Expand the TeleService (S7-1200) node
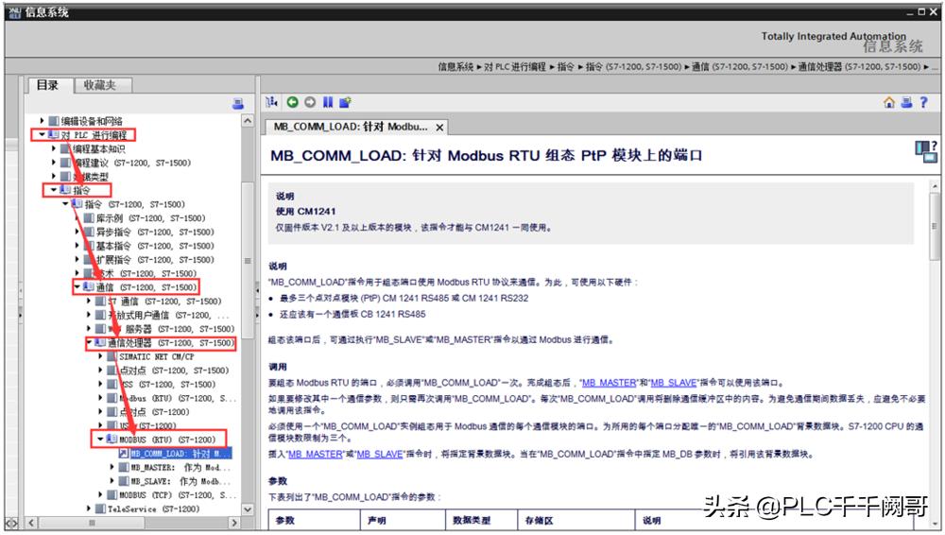Screen dimensions: 945x535 89,509
